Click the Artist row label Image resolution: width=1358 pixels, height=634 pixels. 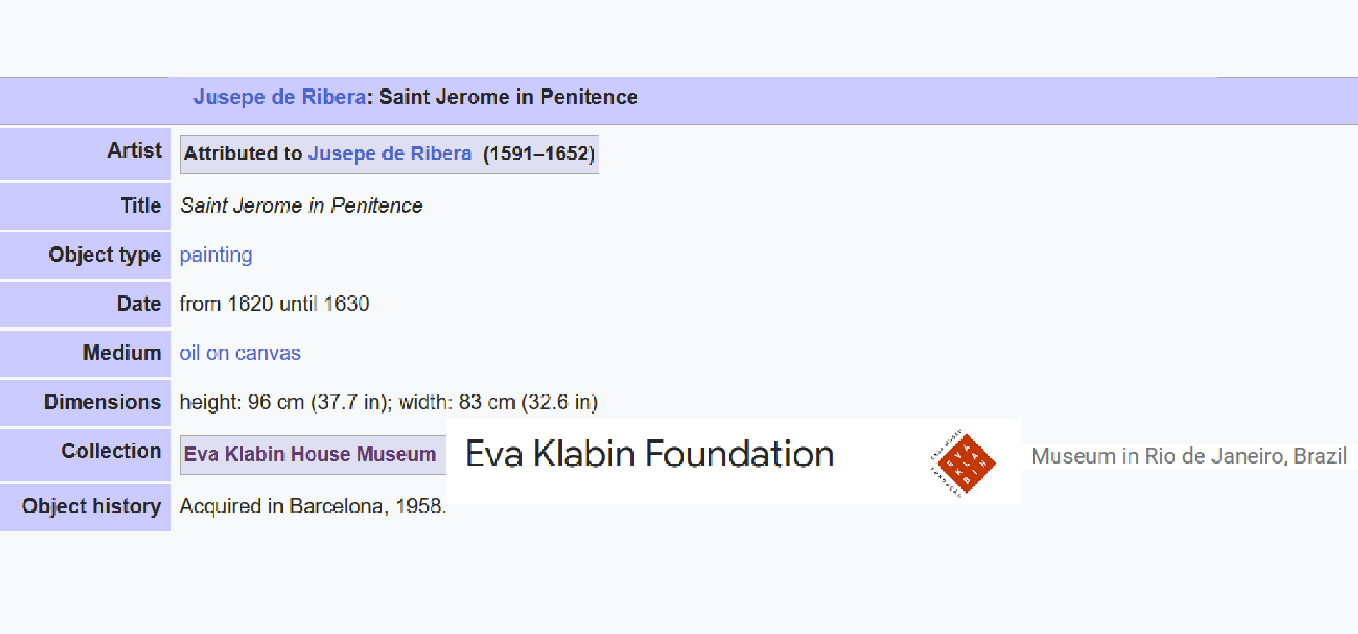134,150
